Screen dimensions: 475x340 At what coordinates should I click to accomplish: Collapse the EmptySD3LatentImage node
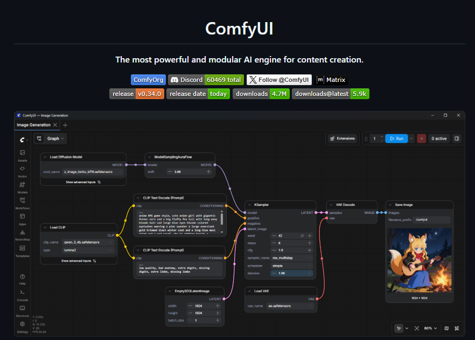(x=170, y=291)
